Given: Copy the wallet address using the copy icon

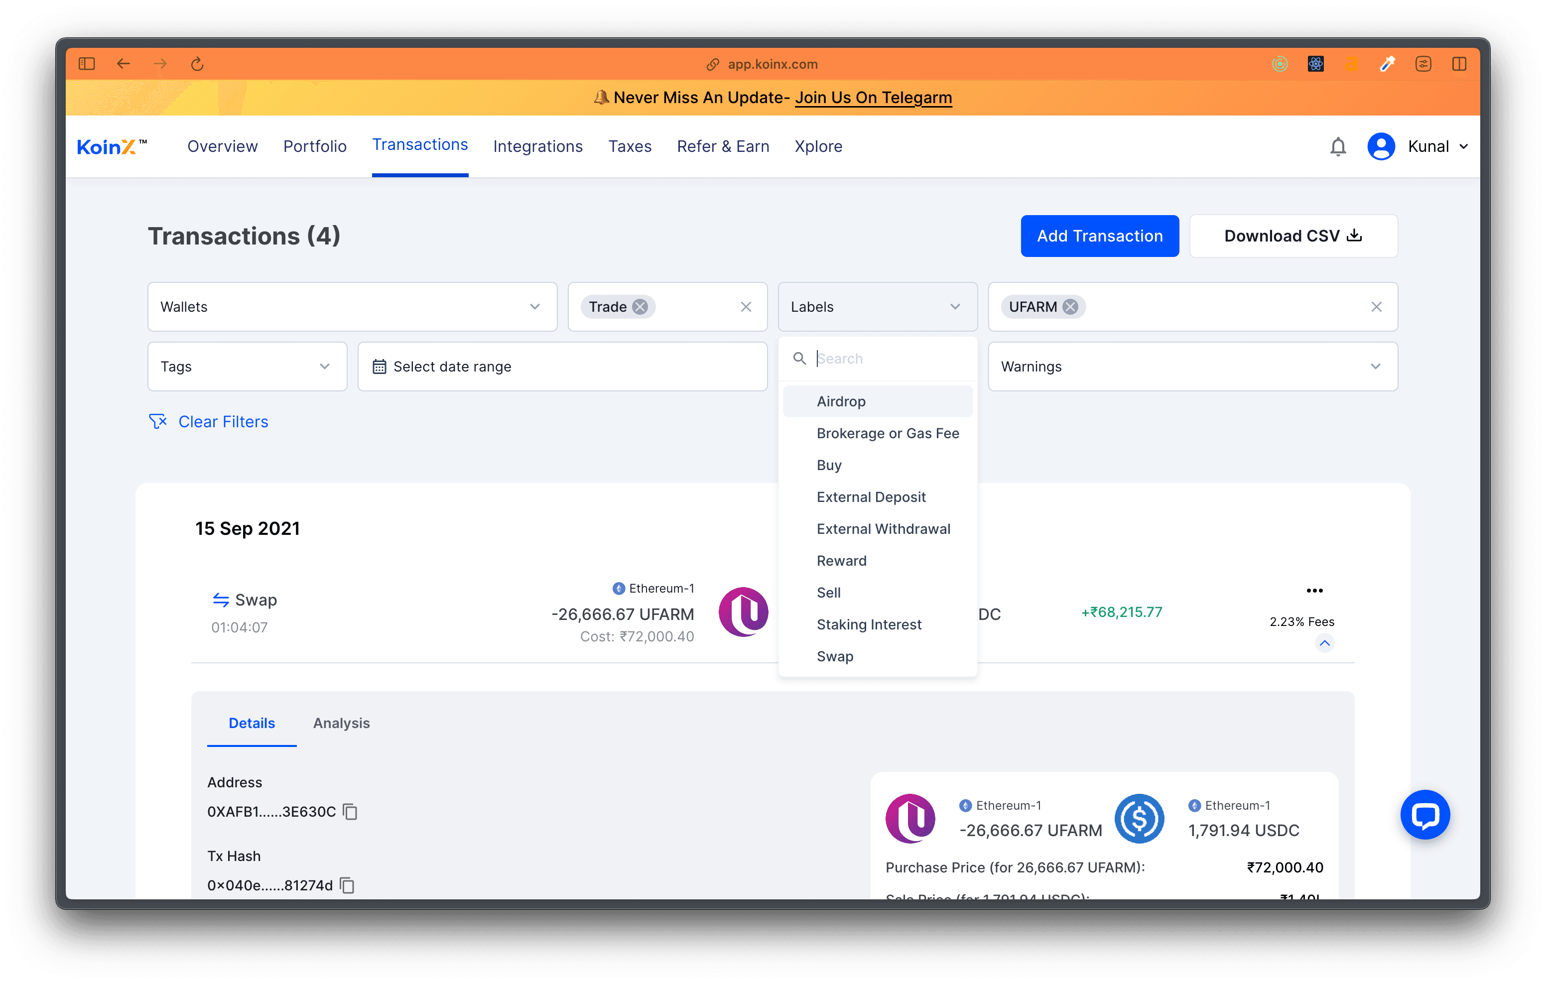Looking at the screenshot, I should 350,812.
